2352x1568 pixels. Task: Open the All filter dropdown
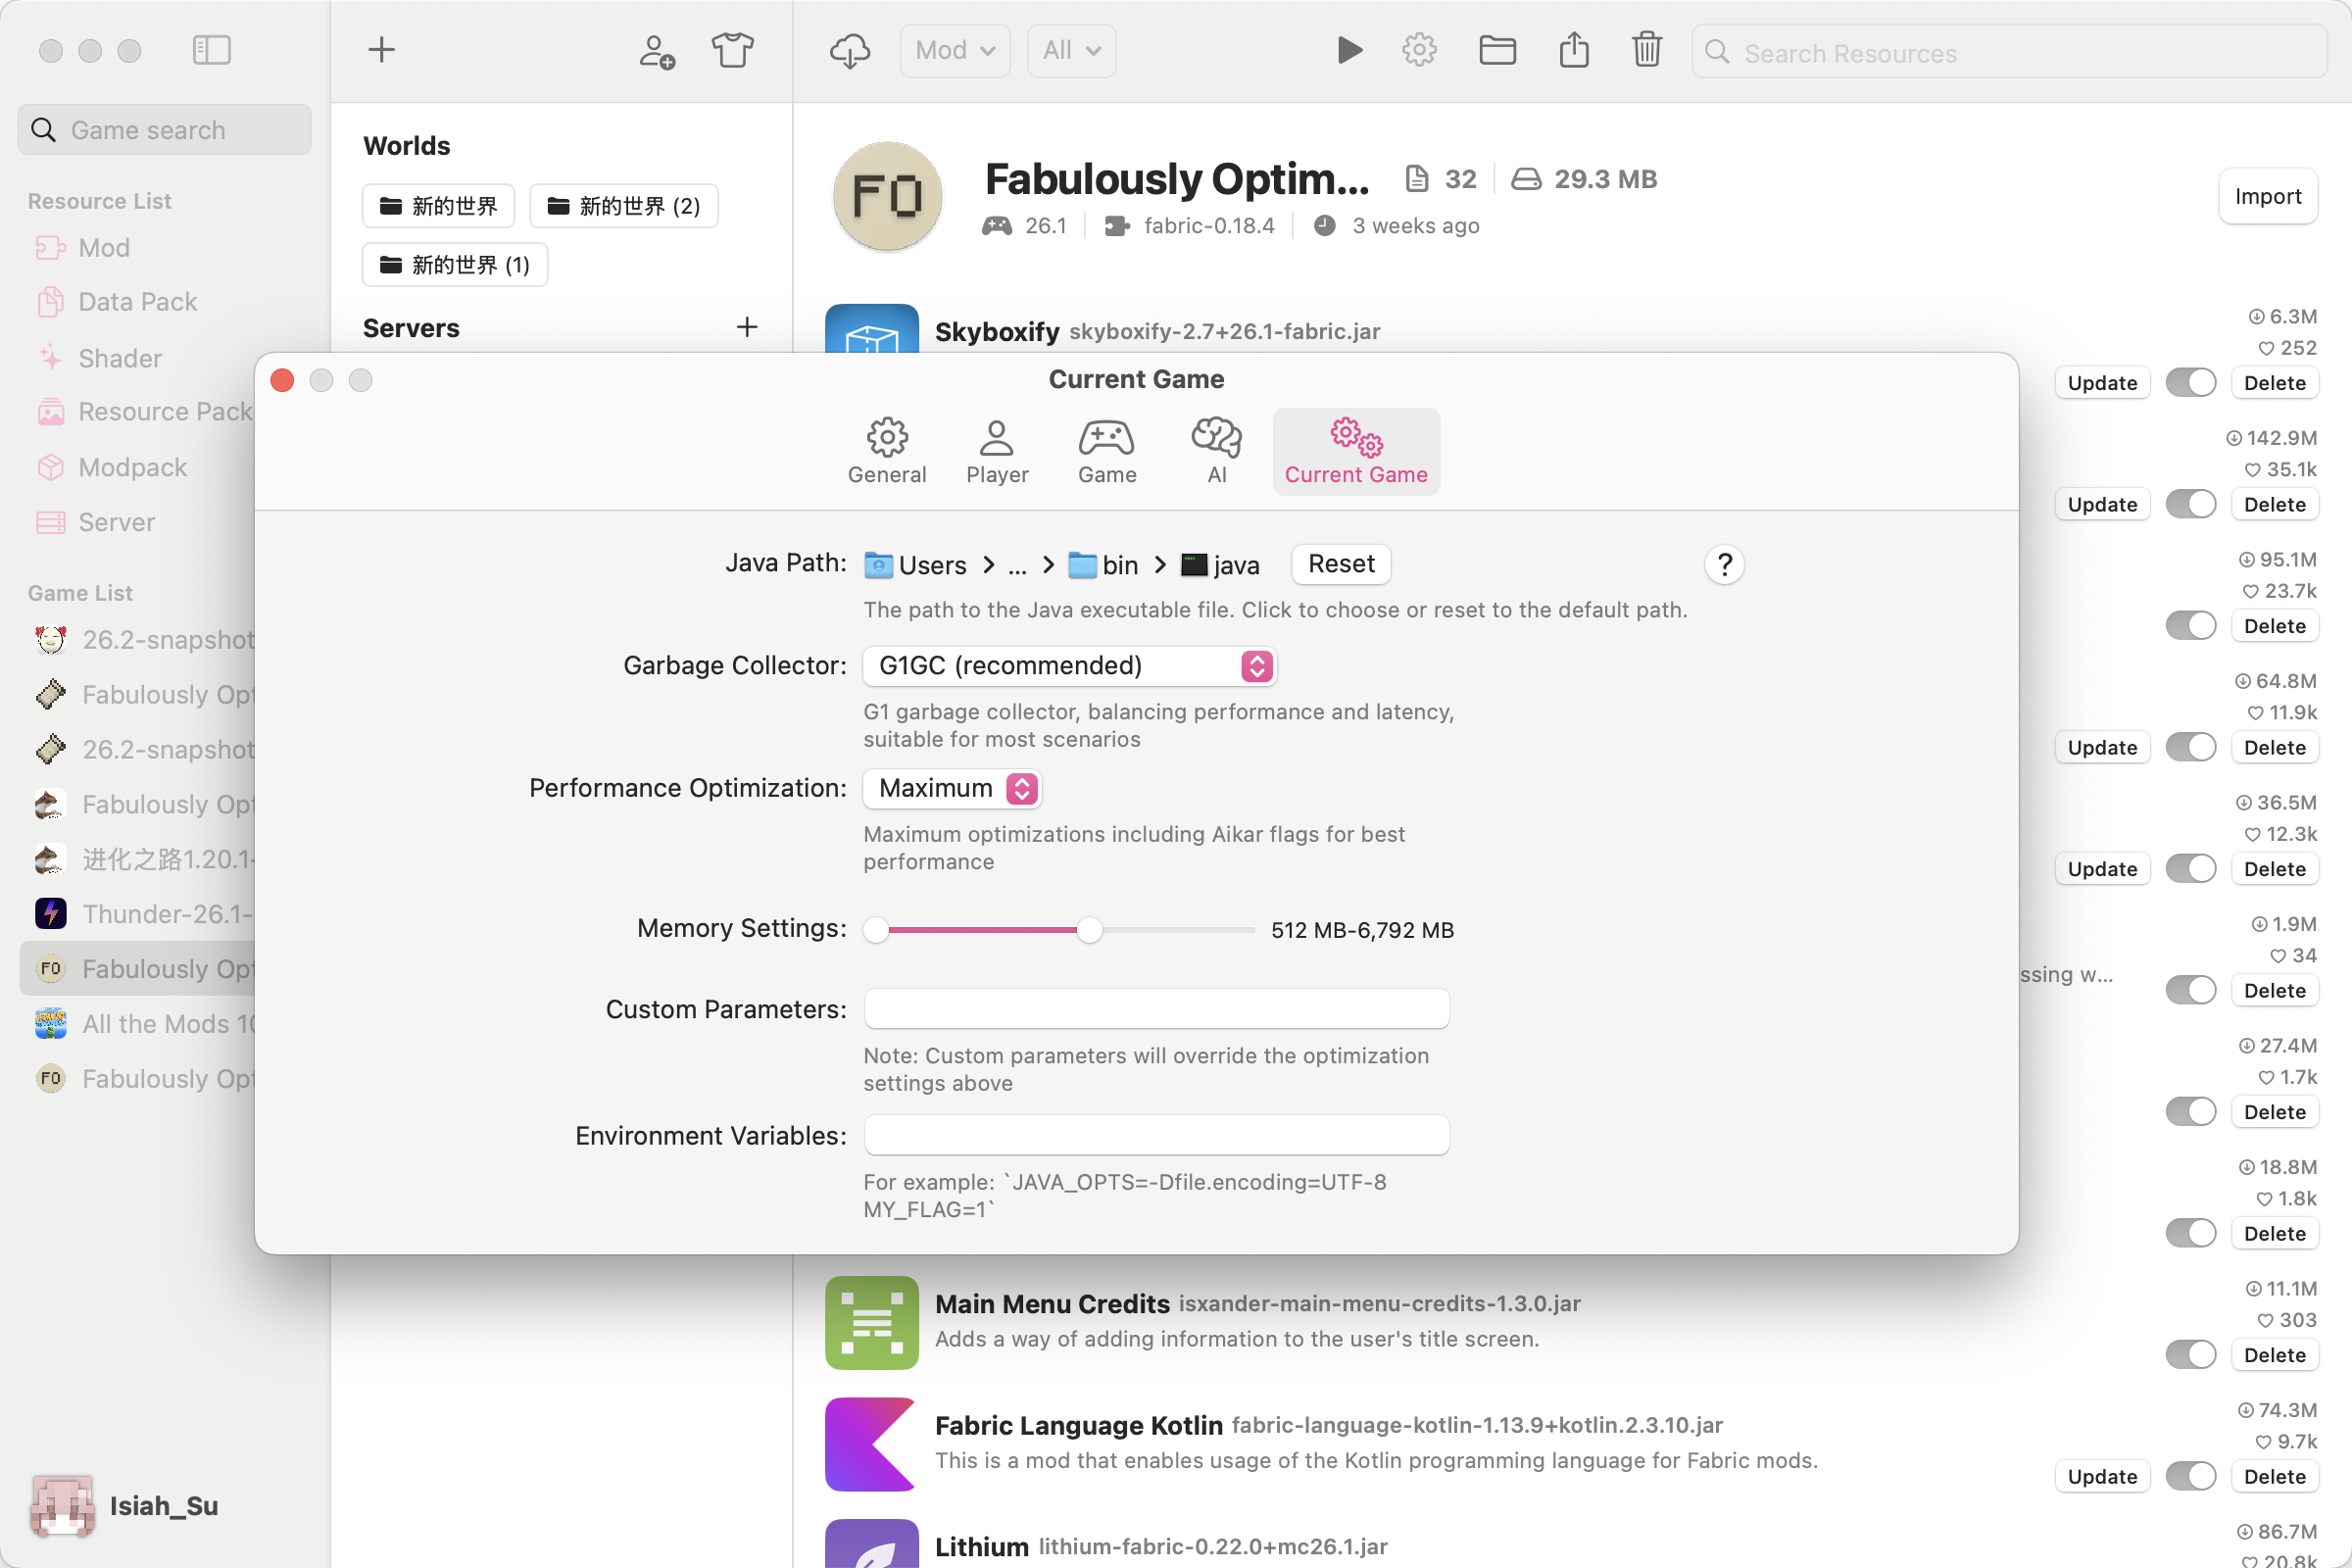(x=1071, y=50)
